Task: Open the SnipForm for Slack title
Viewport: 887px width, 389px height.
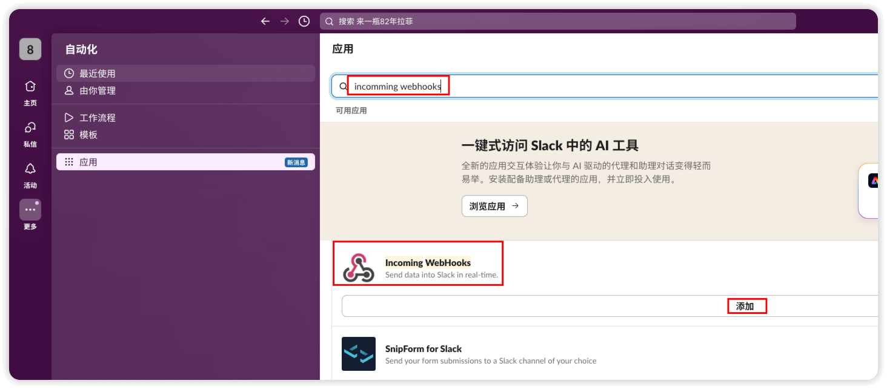Action: 424,348
